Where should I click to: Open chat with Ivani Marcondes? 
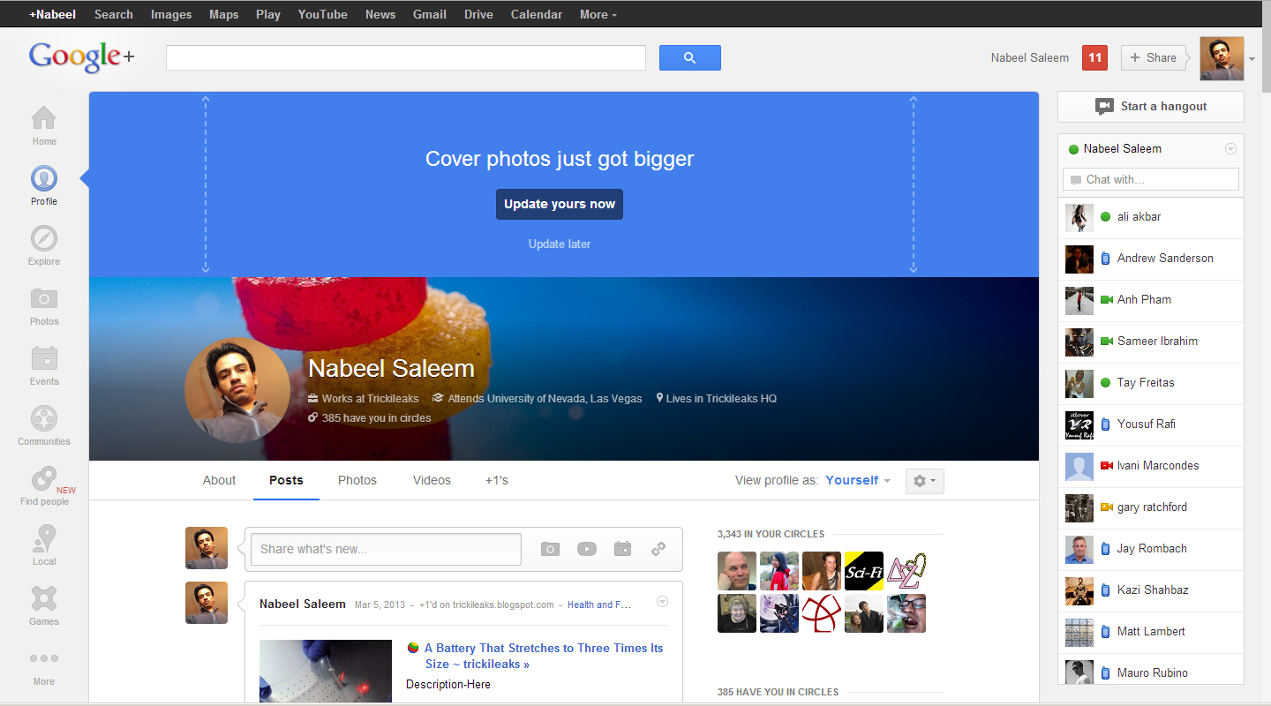click(x=1151, y=466)
